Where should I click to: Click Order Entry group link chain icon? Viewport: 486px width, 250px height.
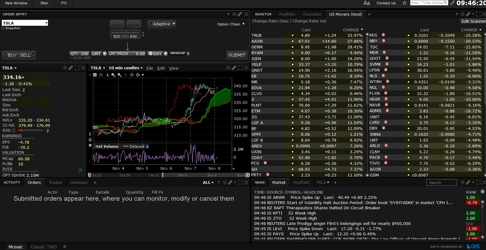(240, 14)
